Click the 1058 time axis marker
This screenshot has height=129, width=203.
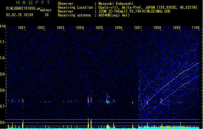(157, 27)
